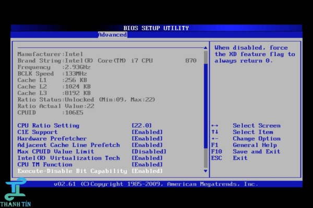Click the scroll down arrow

[x=206, y=171]
